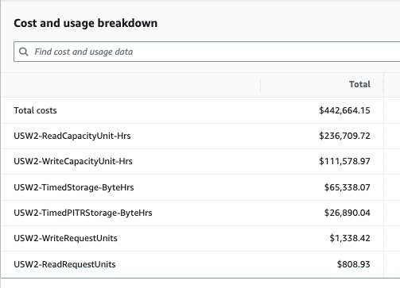Focus the Find cost and usage data field
The image size is (400, 288).
(x=207, y=52)
